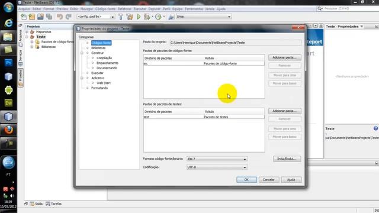Select the test row in test packages
379x213 pixels.
pos(204,117)
